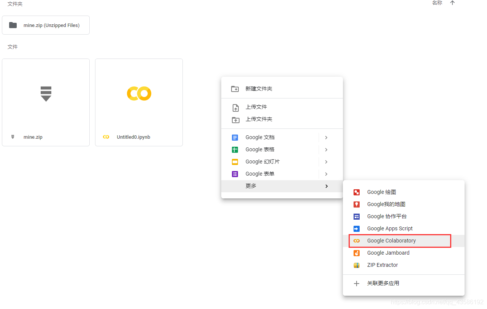Screen dimensions: 487x309
Task: Open the 名称 sort option
Action: (437, 3)
